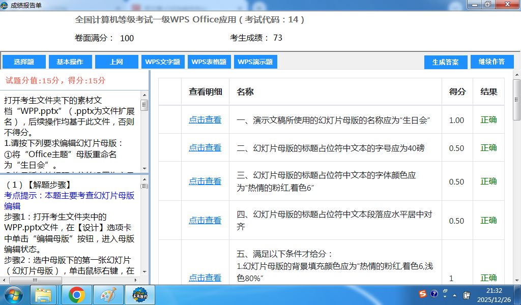Switch to the 选择题 tab

click(x=24, y=62)
